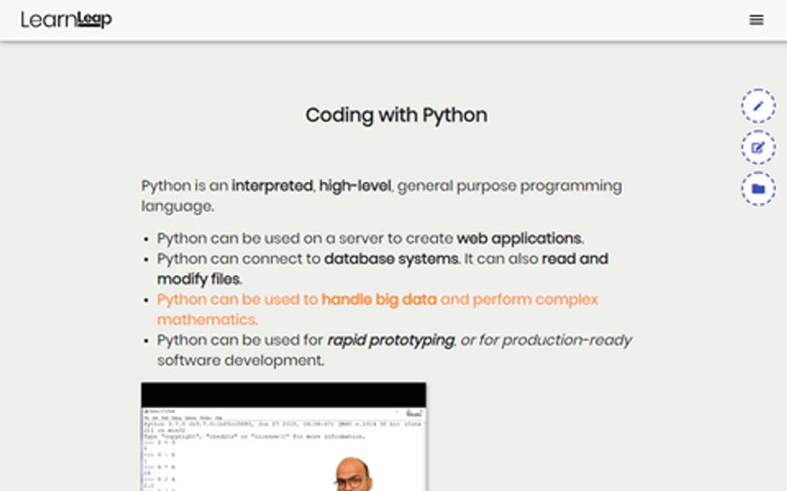
Task: Open the blue folder icon
Action: click(757, 189)
